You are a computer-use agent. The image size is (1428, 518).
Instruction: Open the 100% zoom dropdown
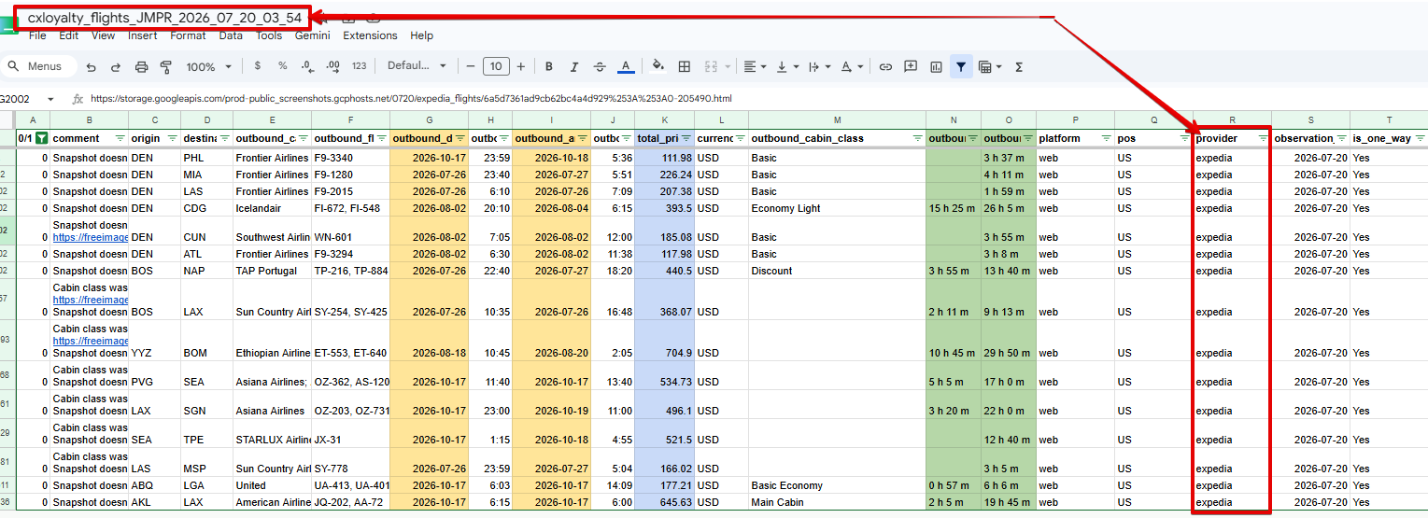click(209, 66)
